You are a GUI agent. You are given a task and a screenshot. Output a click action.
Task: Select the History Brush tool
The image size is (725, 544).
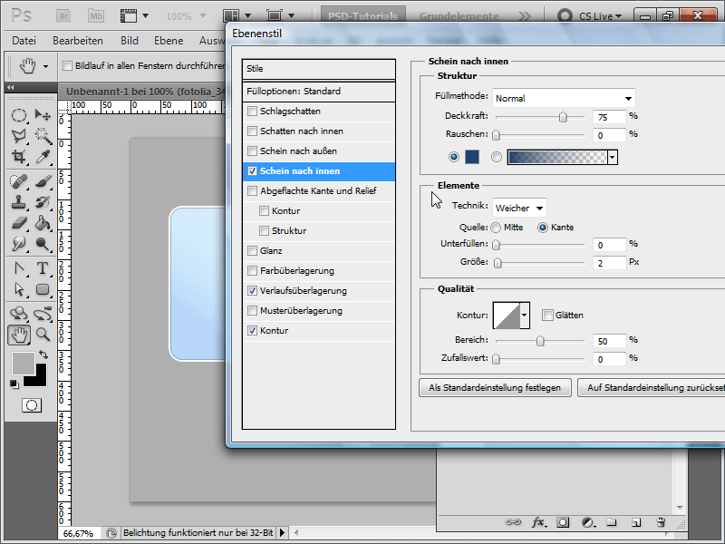click(43, 202)
